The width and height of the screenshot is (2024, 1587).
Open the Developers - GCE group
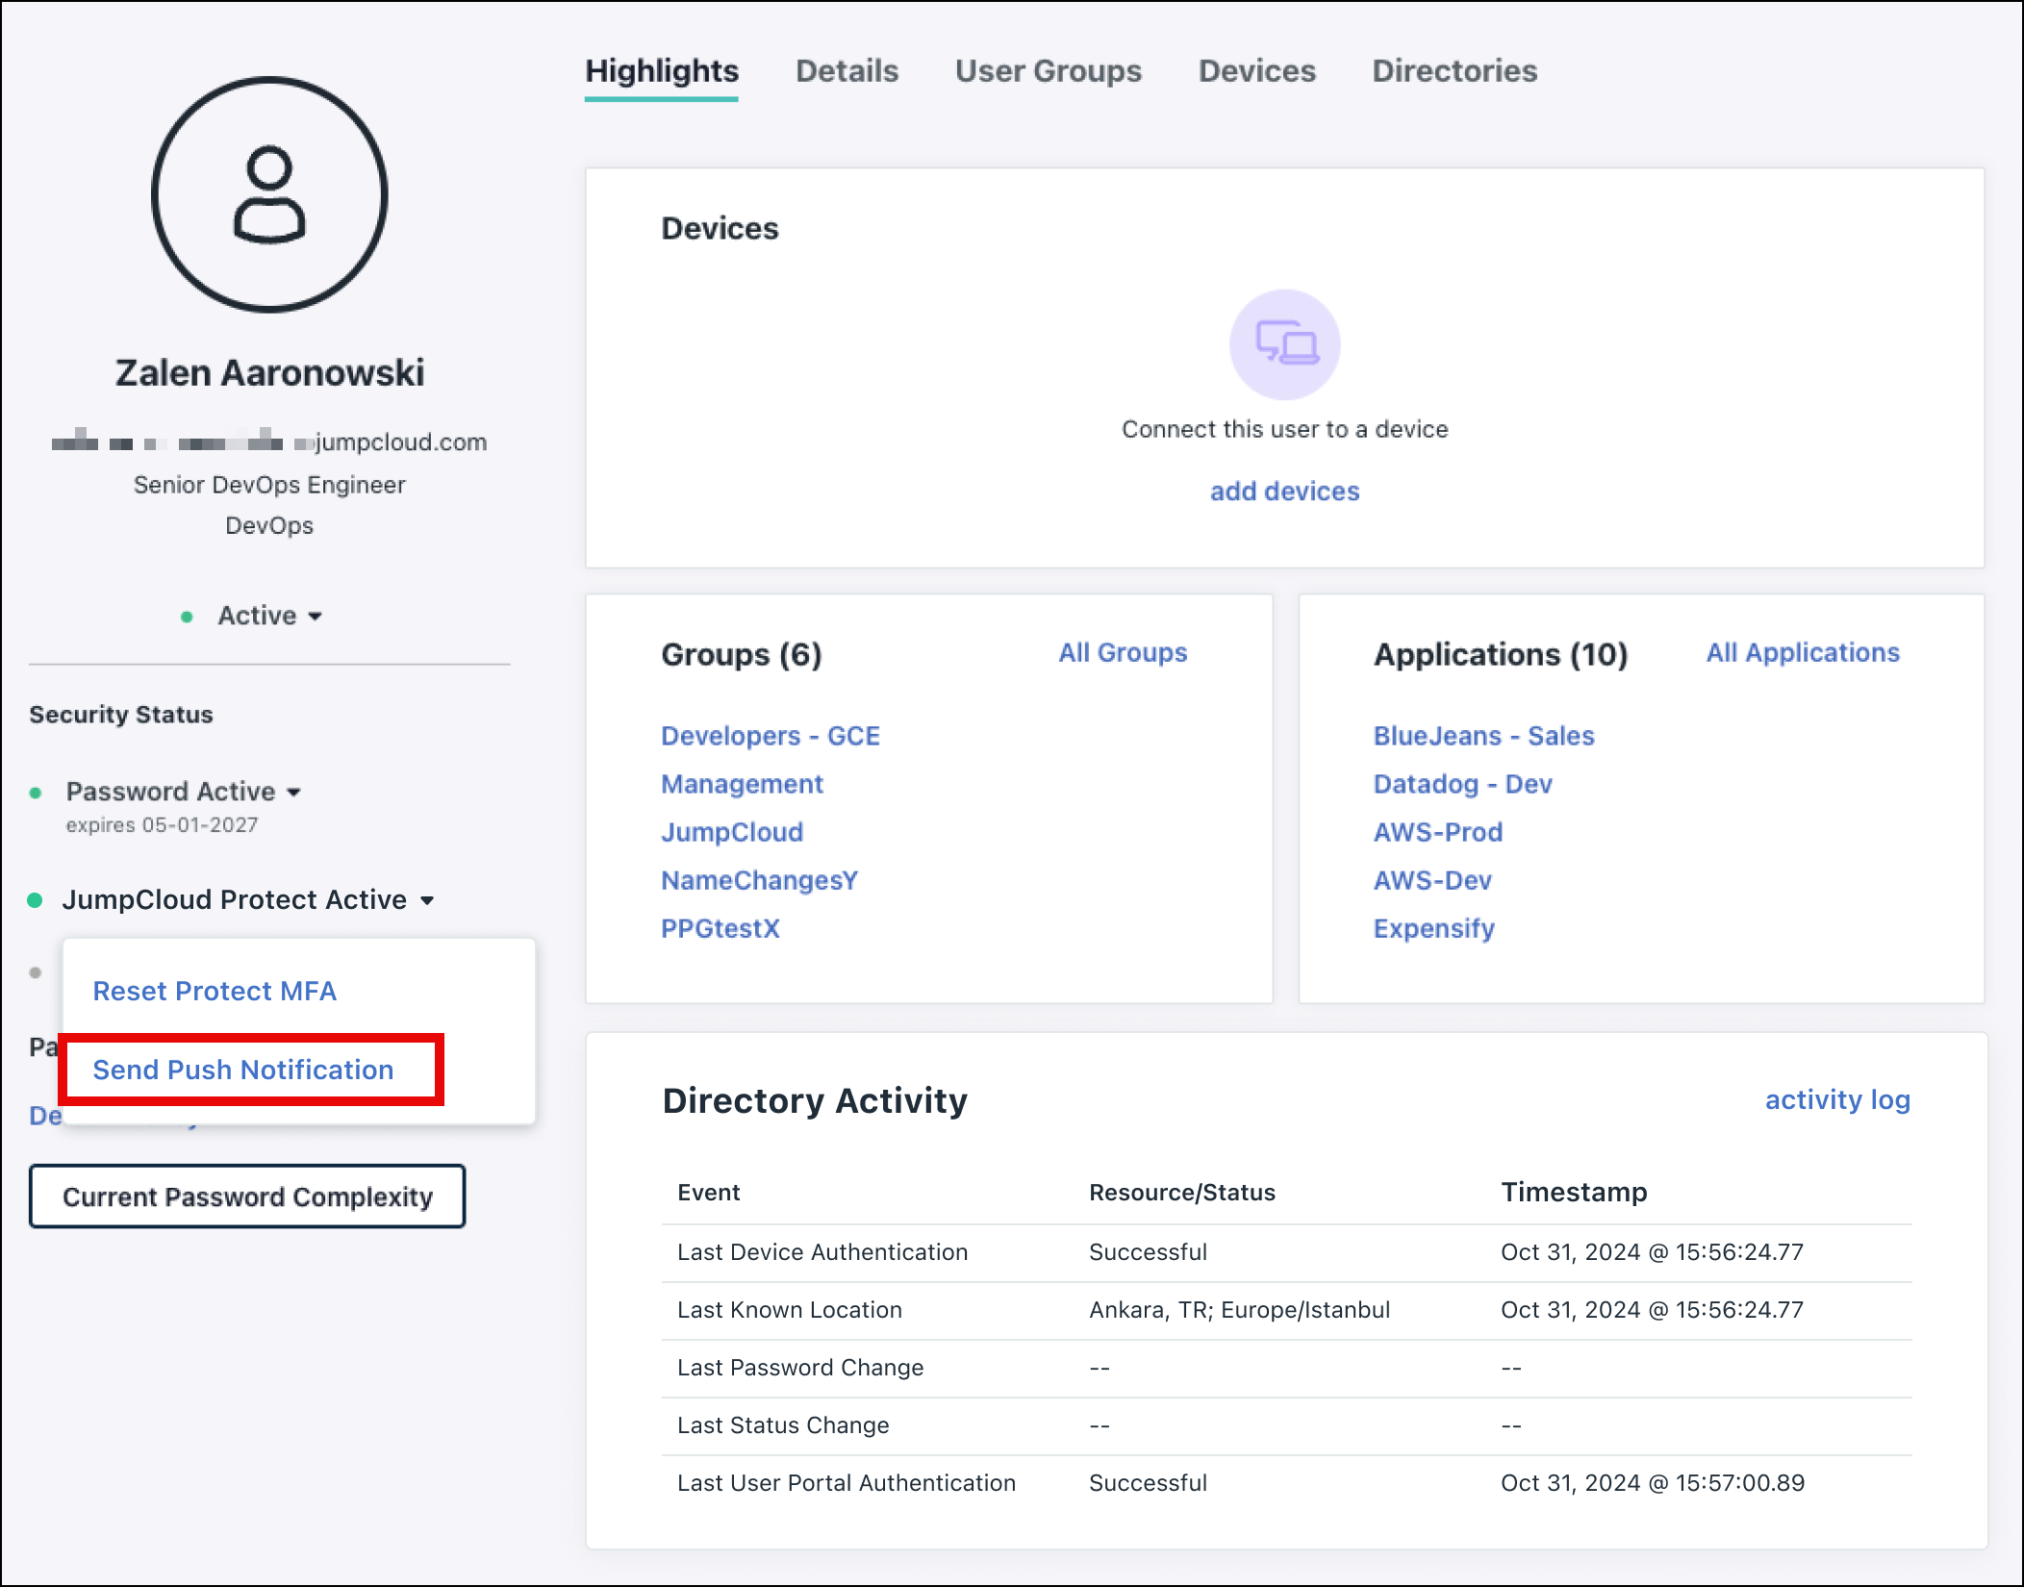coord(770,736)
